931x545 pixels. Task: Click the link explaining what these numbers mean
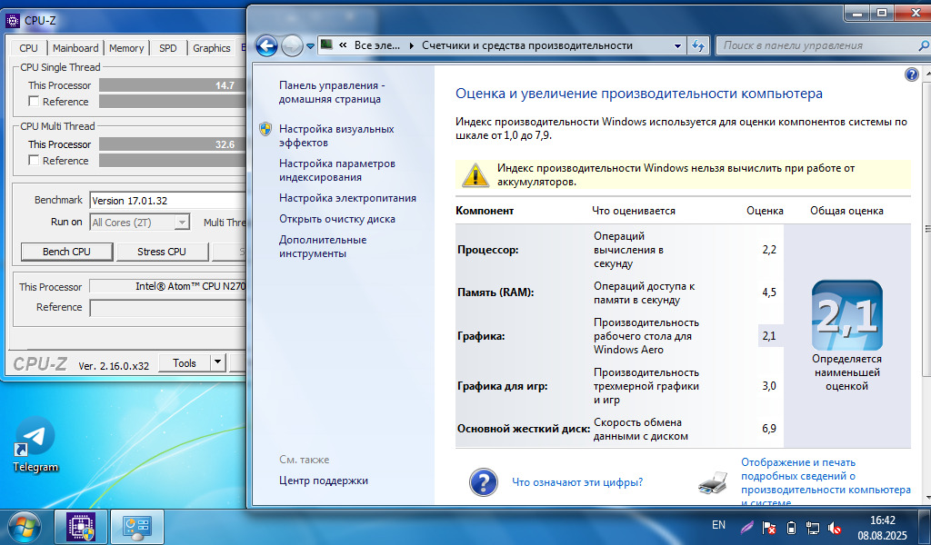point(577,482)
